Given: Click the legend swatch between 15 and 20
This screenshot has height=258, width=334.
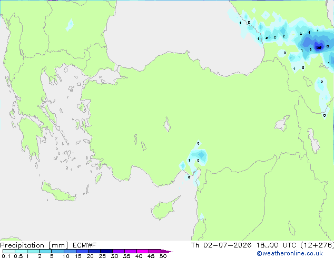Looking at the screenshot, I should 82,251.
